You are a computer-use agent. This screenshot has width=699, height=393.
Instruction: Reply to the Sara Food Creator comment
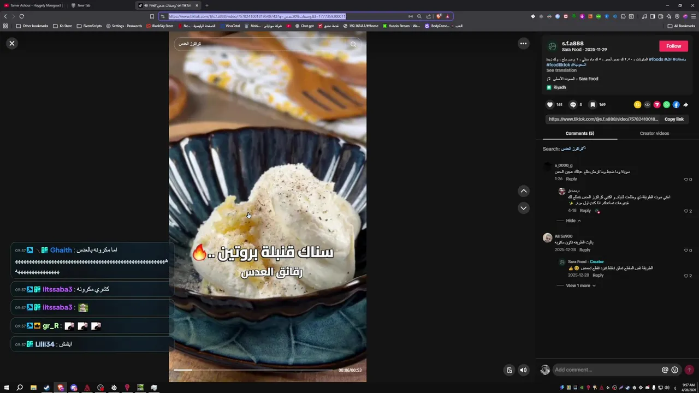tap(598, 275)
